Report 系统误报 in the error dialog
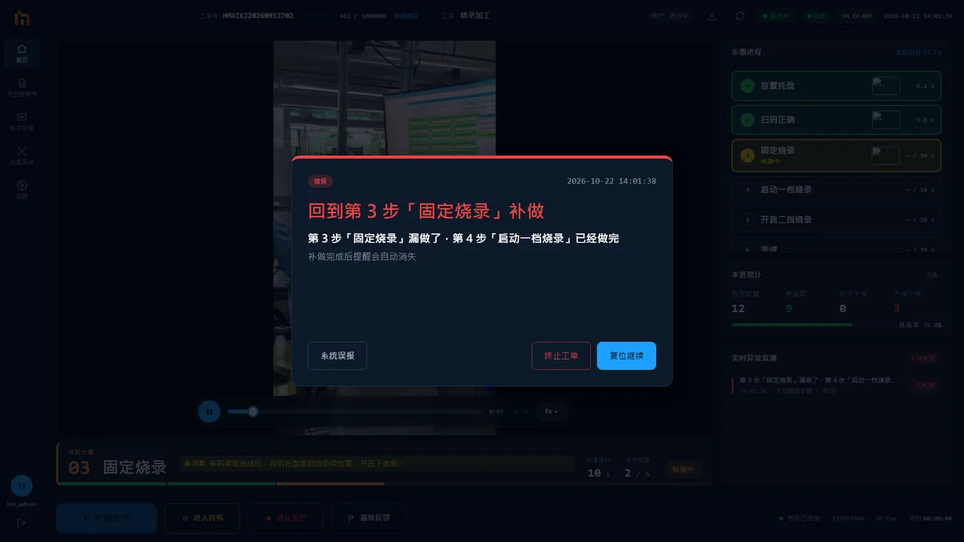 (337, 356)
